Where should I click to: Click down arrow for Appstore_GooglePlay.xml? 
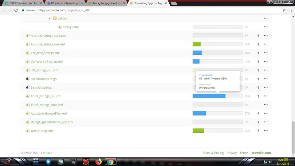pyautogui.click(x=258, y=113)
